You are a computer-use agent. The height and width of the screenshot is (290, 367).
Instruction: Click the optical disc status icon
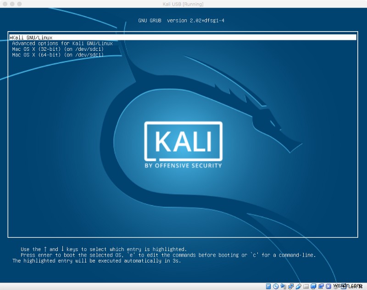[276, 286]
